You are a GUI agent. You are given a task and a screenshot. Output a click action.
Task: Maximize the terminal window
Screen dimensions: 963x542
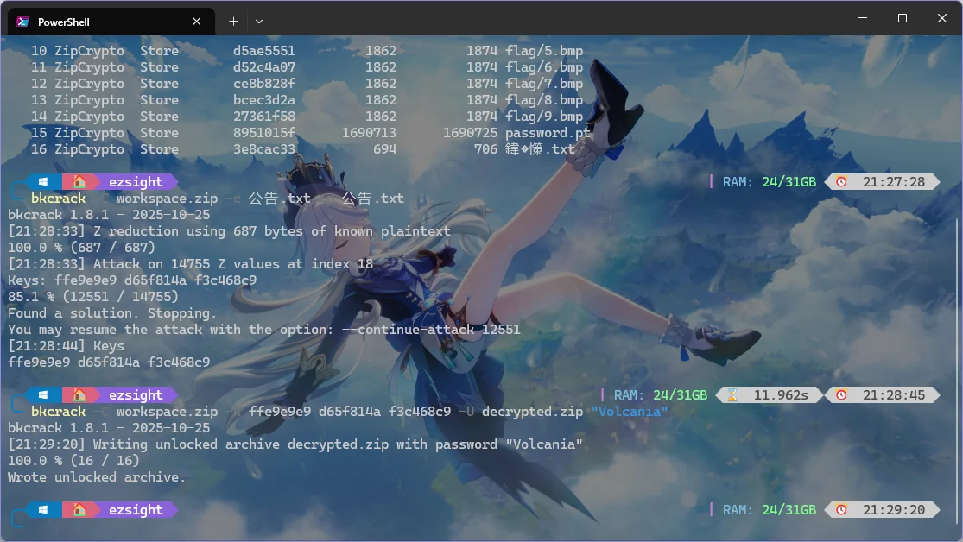(x=902, y=18)
